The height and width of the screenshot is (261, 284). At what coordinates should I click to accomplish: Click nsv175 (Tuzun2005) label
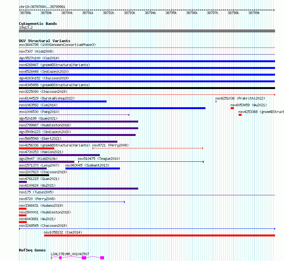(x=36, y=192)
